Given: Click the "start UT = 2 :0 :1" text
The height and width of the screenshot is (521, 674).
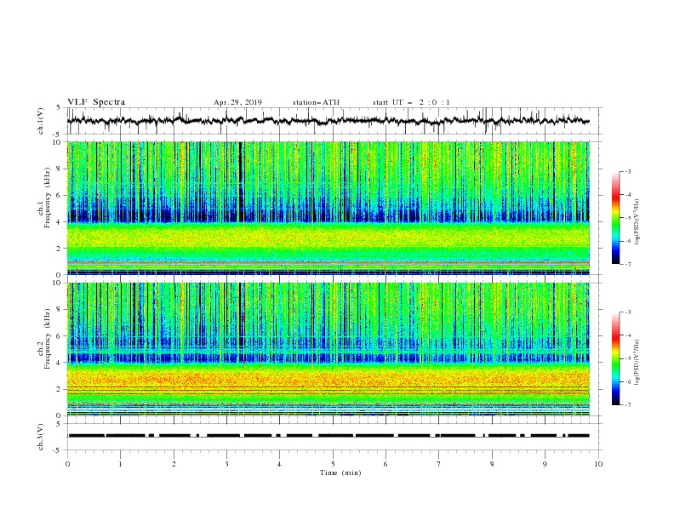Looking at the screenshot, I should (411, 102).
